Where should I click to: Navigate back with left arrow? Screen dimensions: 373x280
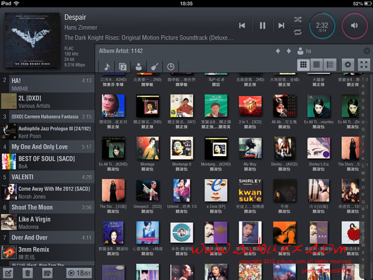[278, 51]
